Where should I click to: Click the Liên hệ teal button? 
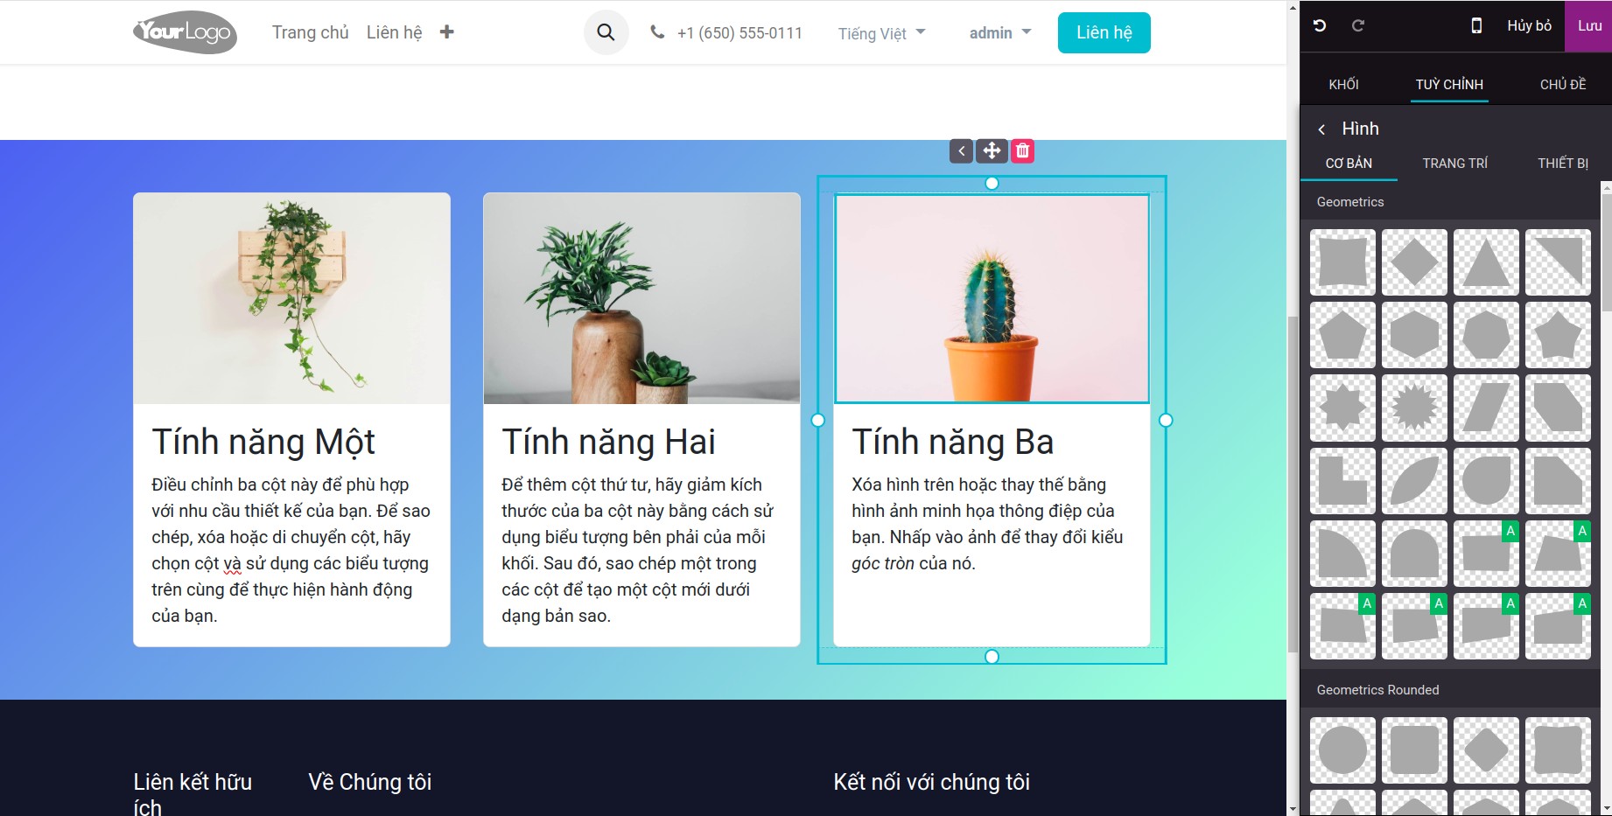click(1104, 32)
